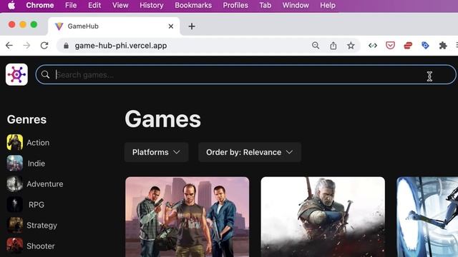458x257 pixels.
Task: Open the Profiles menu
Action: point(235,5)
